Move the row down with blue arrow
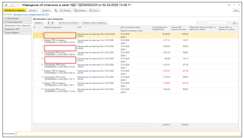244x138 pixels. (53, 23)
